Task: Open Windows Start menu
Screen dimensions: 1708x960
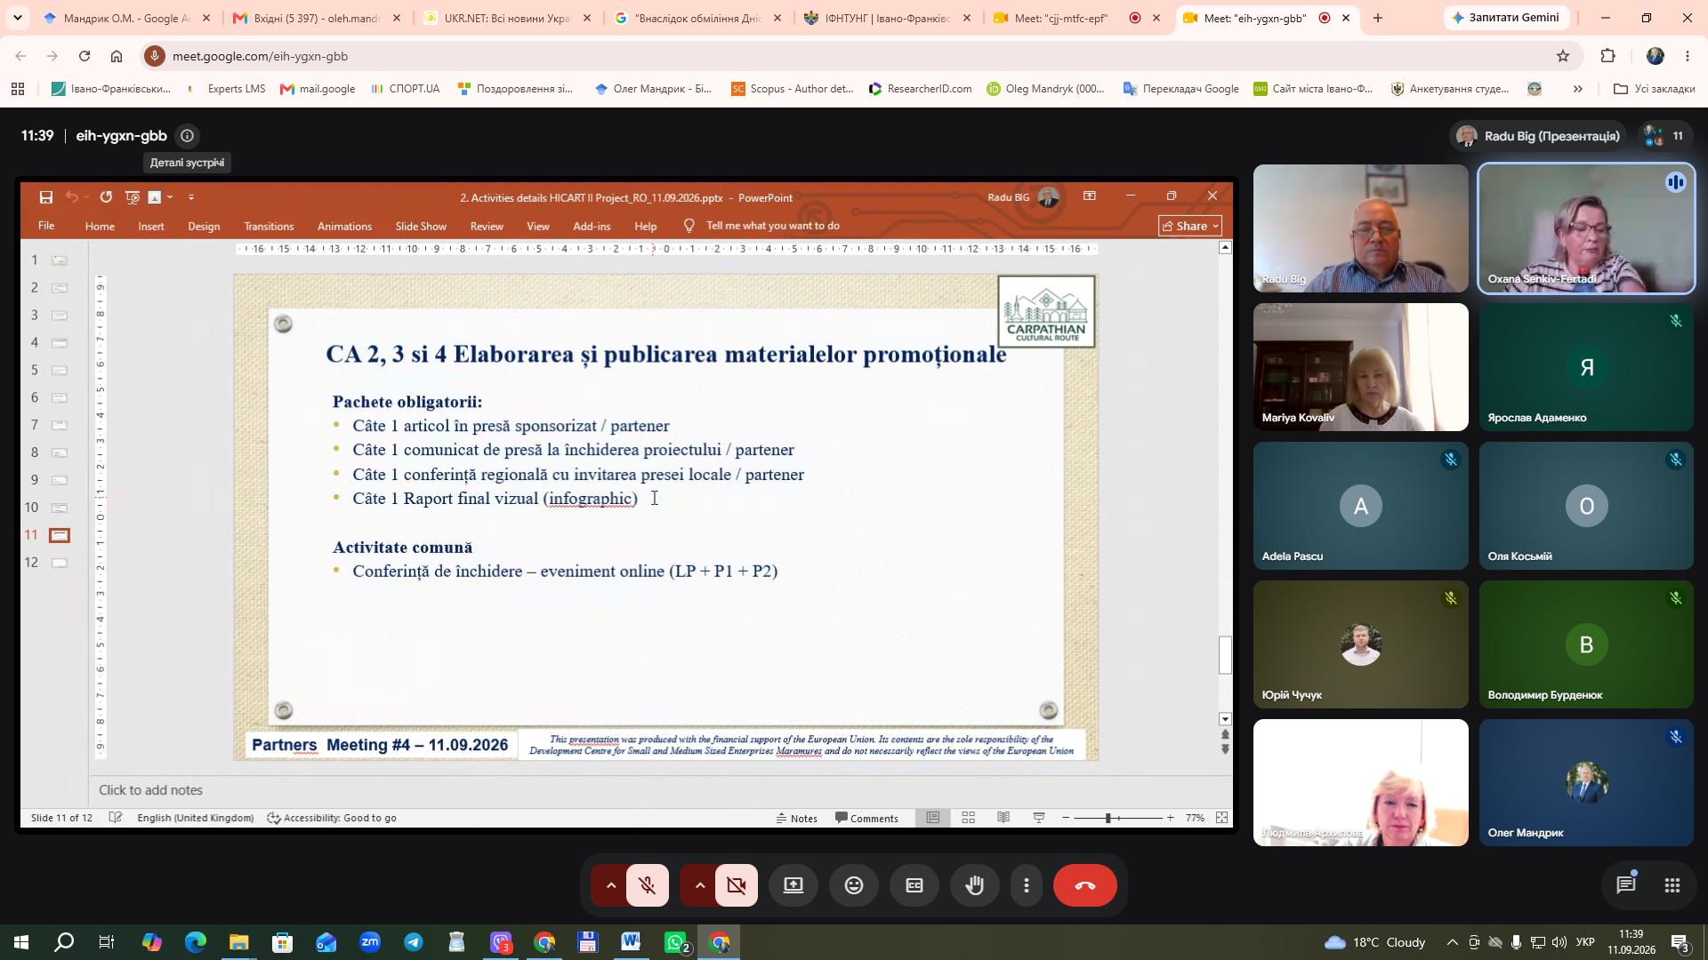Action: [x=20, y=942]
